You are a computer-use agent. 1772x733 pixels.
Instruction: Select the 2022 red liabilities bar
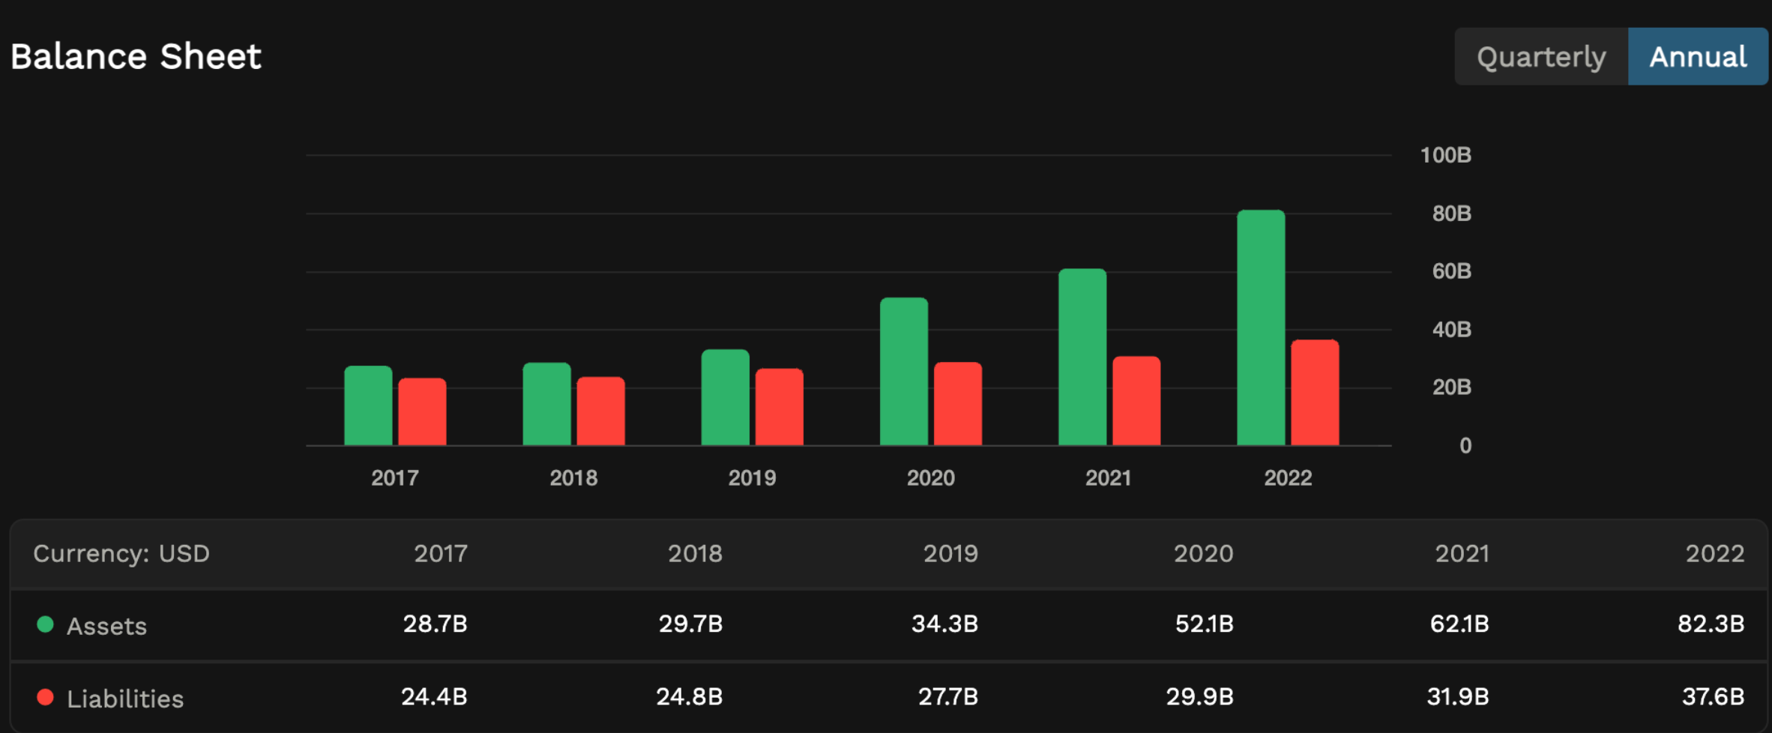point(1315,393)
